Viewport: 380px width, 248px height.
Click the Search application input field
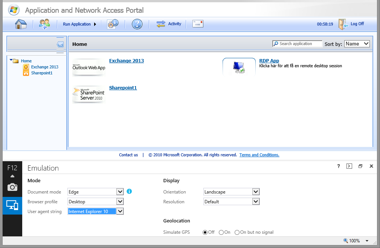coord(300,44)
